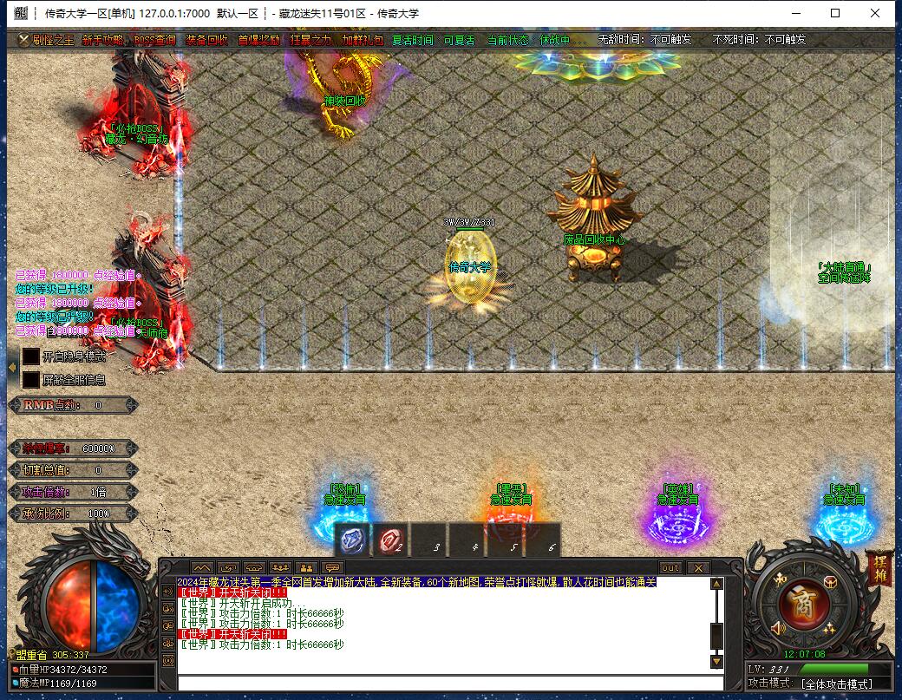Click the 承伤比例 100% stat
Screen dimensions: 902x700
pyautogui.click(x=74, y=513)
